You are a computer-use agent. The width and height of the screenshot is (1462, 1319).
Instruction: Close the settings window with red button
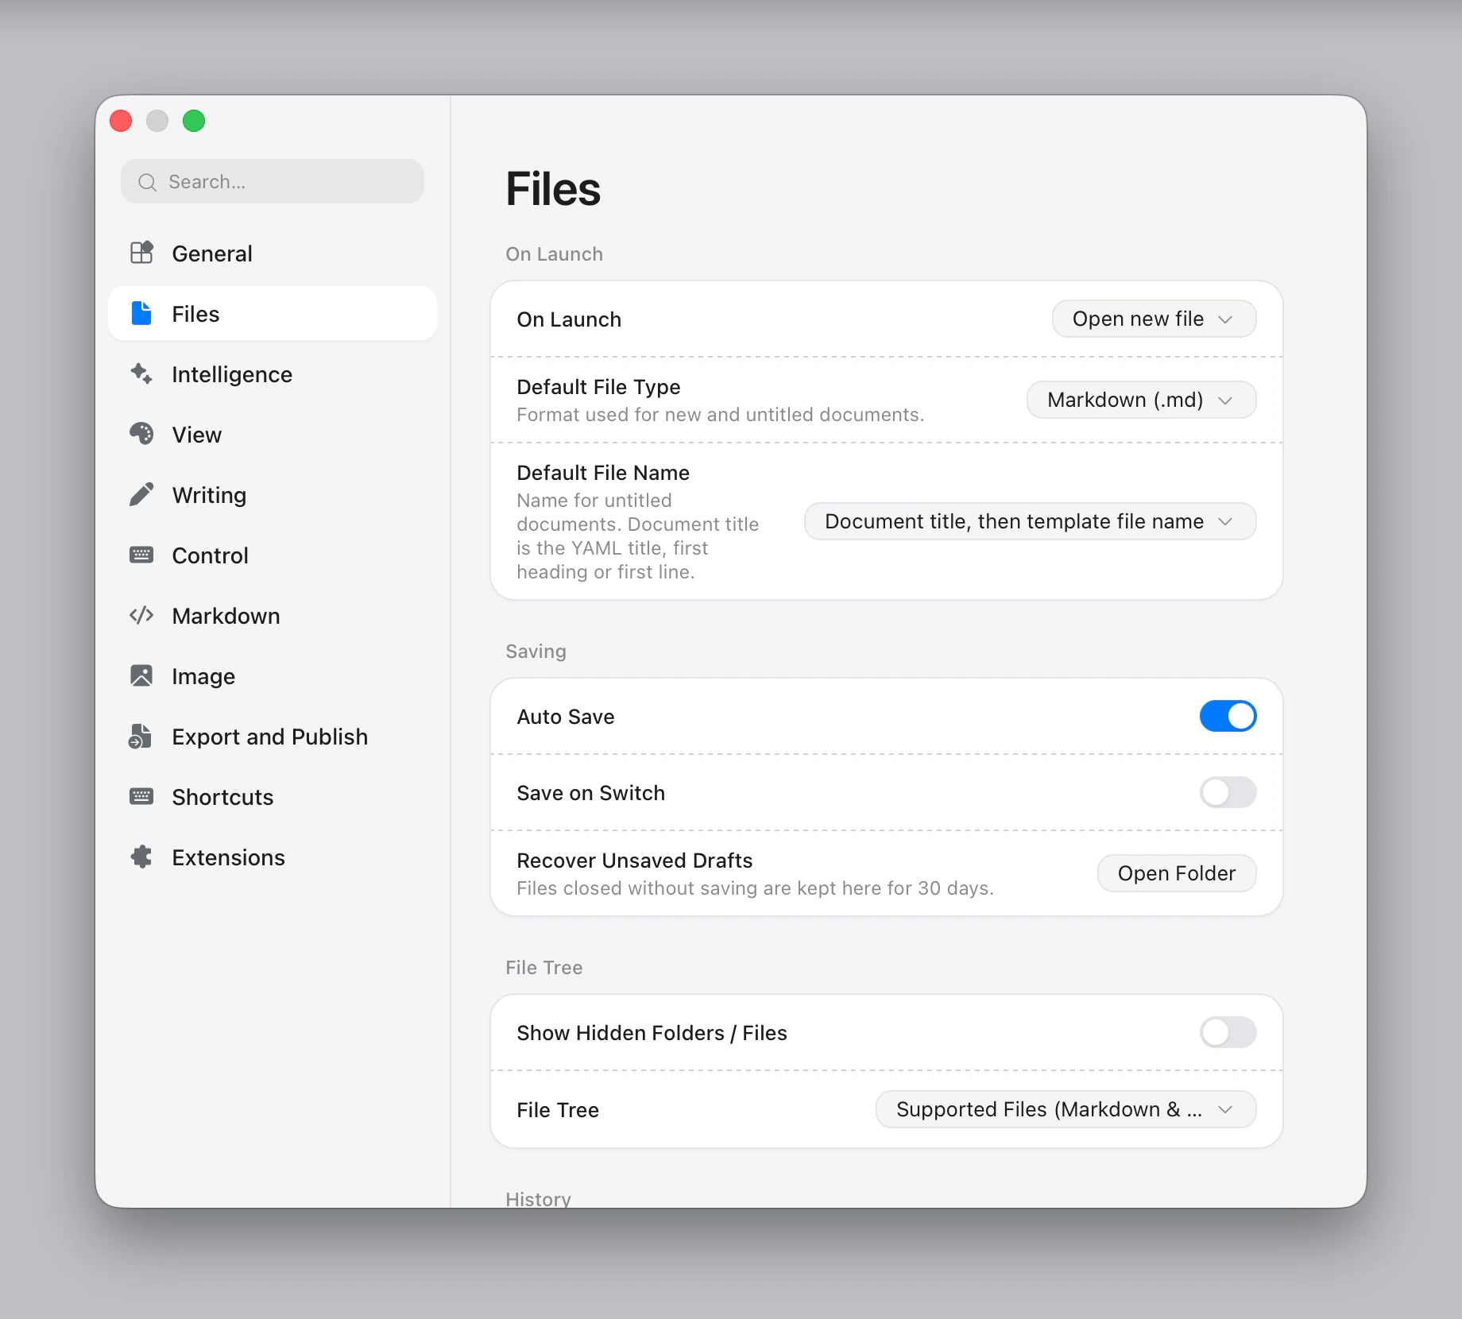pos(121,121)
